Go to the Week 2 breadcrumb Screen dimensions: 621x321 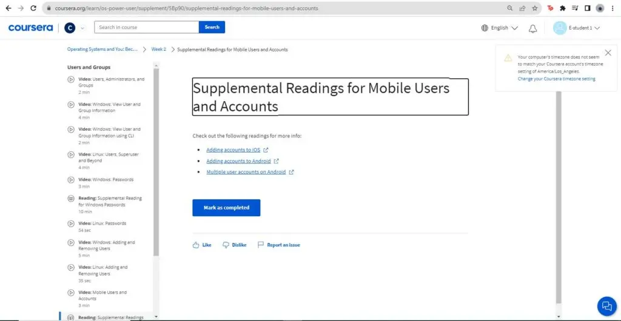[159, 50]
